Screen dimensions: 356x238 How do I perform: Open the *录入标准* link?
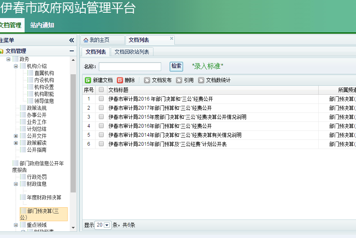208,66
